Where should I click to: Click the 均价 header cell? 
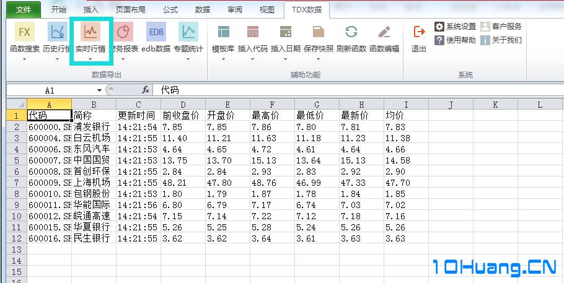tap(406, 115)
